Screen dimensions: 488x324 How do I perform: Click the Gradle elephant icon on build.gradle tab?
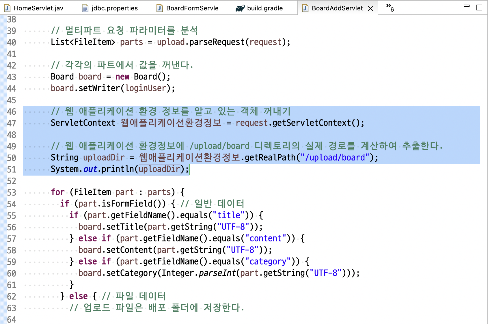240,8
